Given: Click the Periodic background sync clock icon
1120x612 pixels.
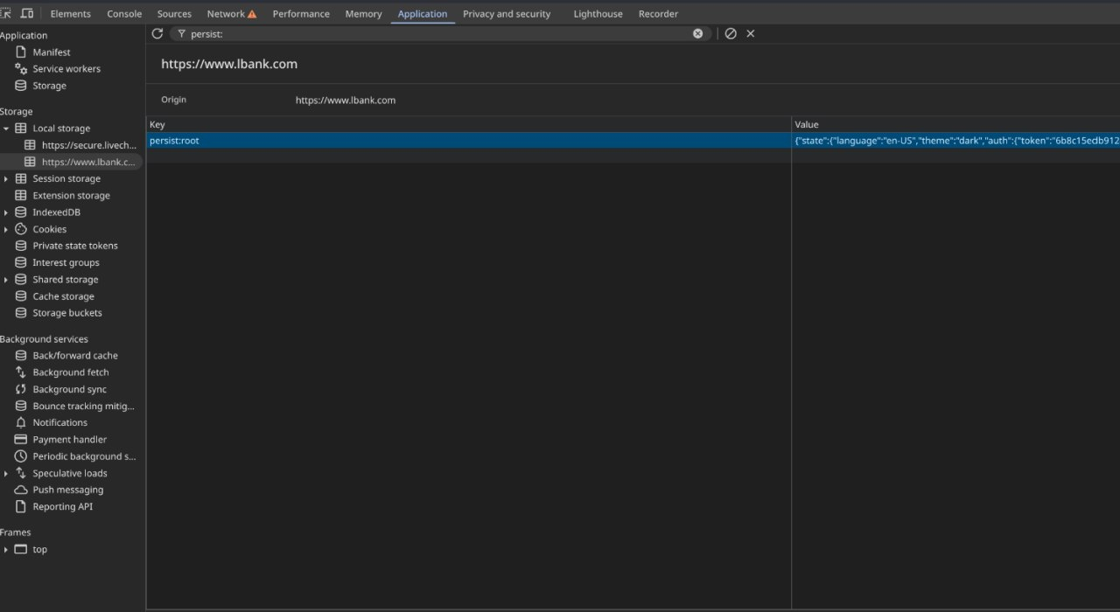Looking at the screenshot, I should (x=21, y=456).
